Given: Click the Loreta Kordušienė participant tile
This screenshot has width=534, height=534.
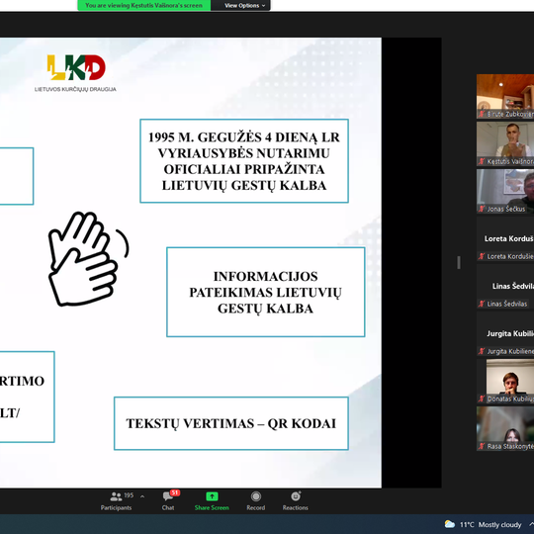Looking at the screenshot, I should coord(505,238).
